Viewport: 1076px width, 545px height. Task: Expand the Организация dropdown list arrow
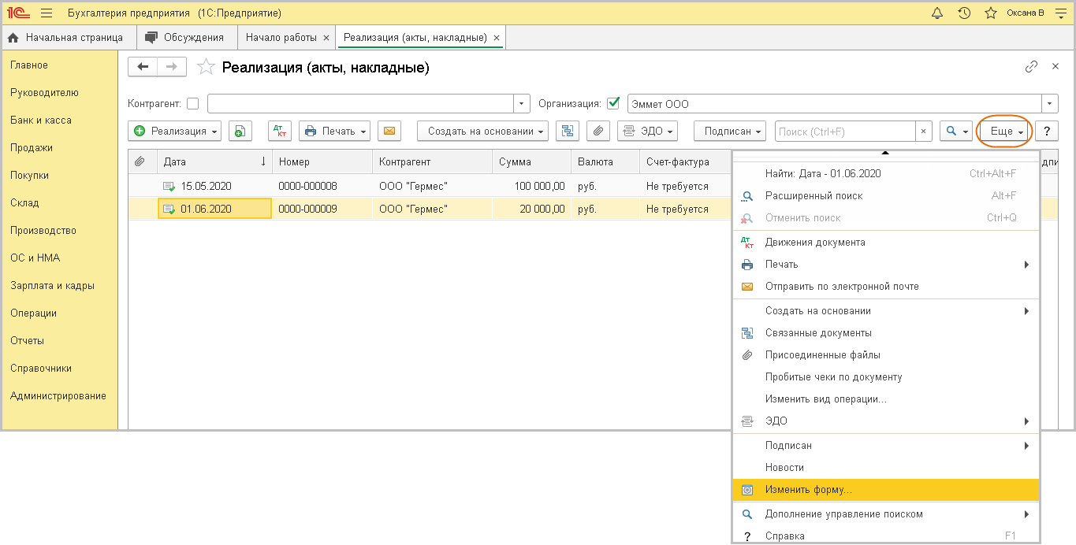click(1049, 104)
